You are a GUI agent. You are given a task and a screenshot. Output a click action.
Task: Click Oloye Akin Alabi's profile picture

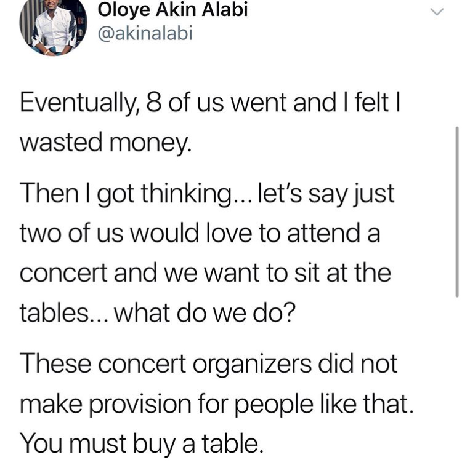[52, 26]
